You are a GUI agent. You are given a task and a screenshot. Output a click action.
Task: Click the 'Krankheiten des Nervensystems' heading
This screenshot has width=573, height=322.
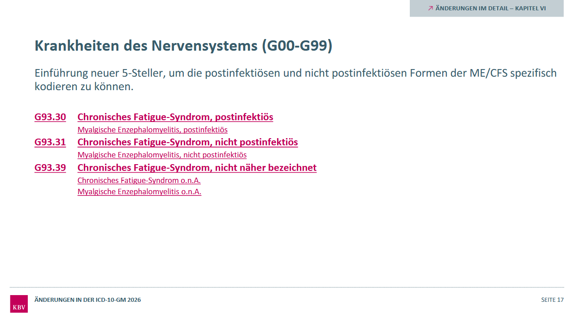146,46
